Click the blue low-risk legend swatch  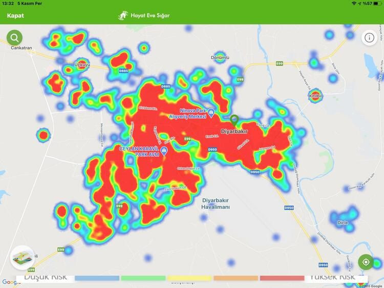[x=97, y=278]
